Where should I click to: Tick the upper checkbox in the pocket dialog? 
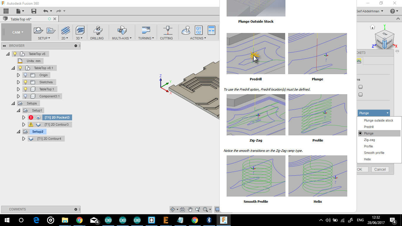[361, 87]
